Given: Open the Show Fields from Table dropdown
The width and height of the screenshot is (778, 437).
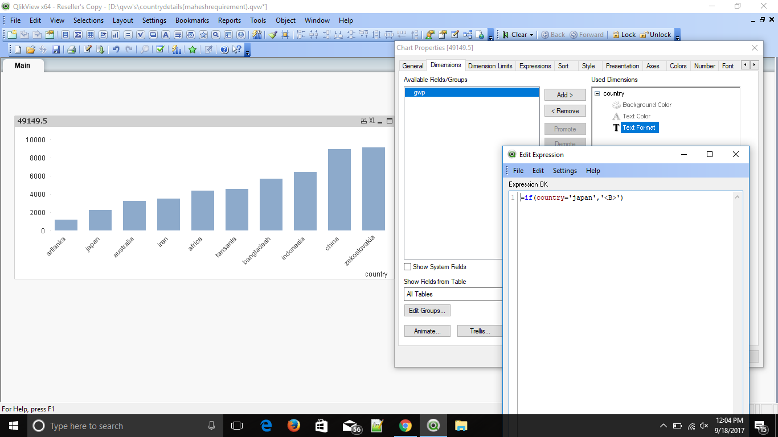Looking at the screenshot, I should 453,294.
